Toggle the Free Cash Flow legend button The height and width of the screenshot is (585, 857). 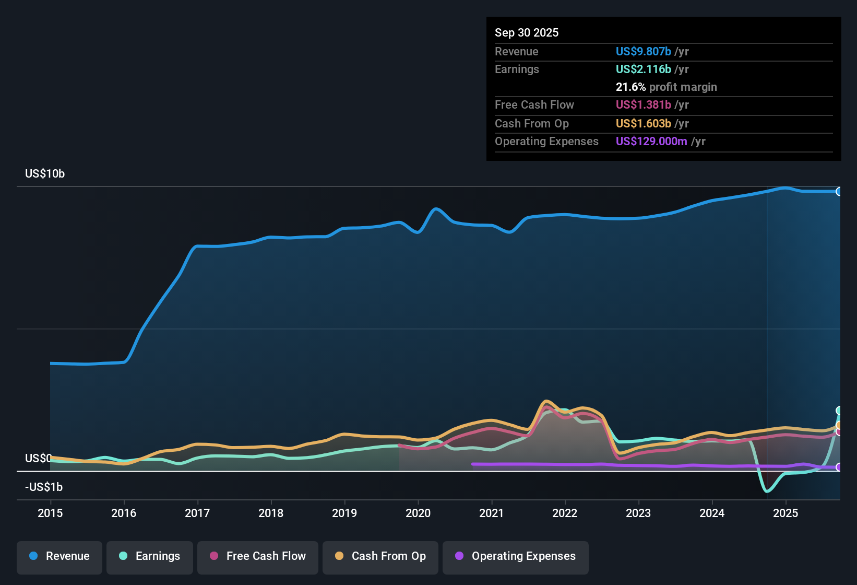[258, 557]
